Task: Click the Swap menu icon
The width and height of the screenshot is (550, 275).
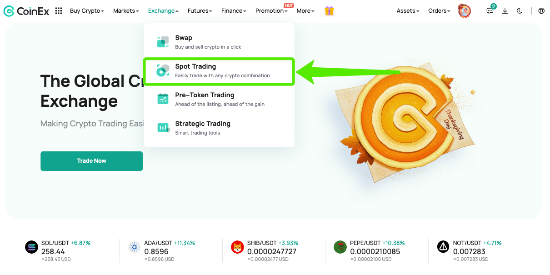Action: [163, 42]
